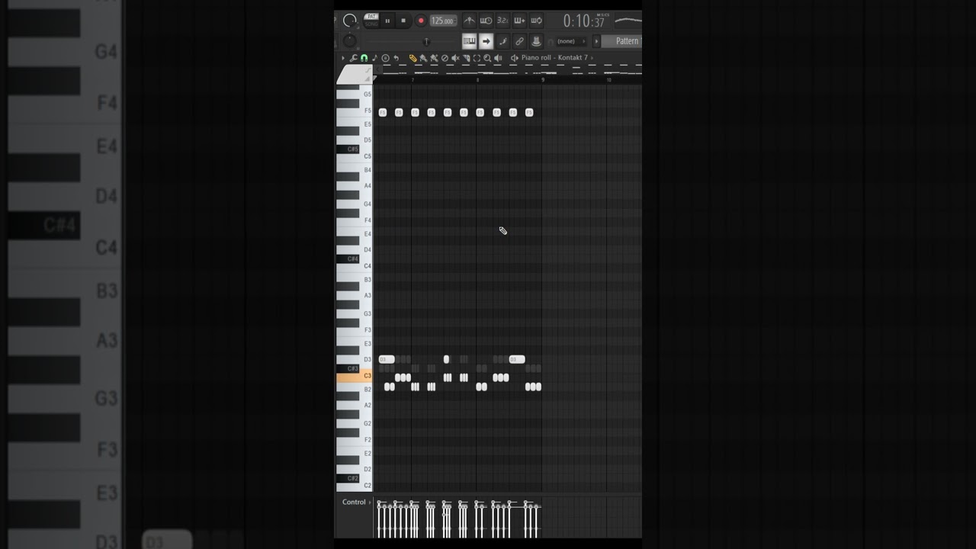This screenshot has height=549, width=976.
Task: Toggle overdub blend recording
Action: point(519,21)
